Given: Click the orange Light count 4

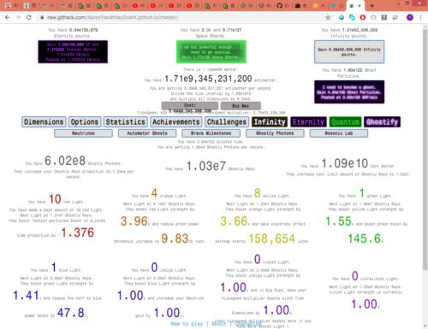Looking at the screenshot, I should click(x=154, y=193).
